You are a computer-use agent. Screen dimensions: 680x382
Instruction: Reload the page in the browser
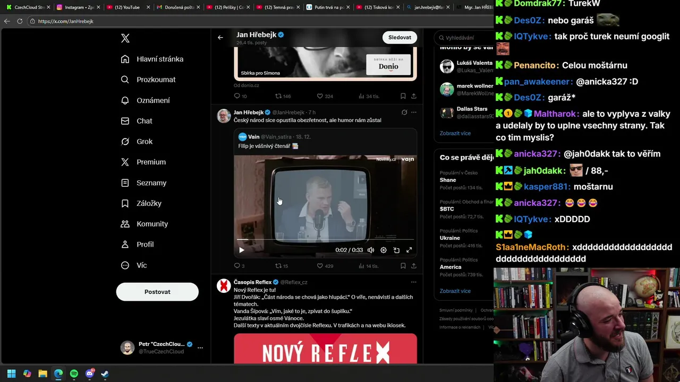pos(20,21)
